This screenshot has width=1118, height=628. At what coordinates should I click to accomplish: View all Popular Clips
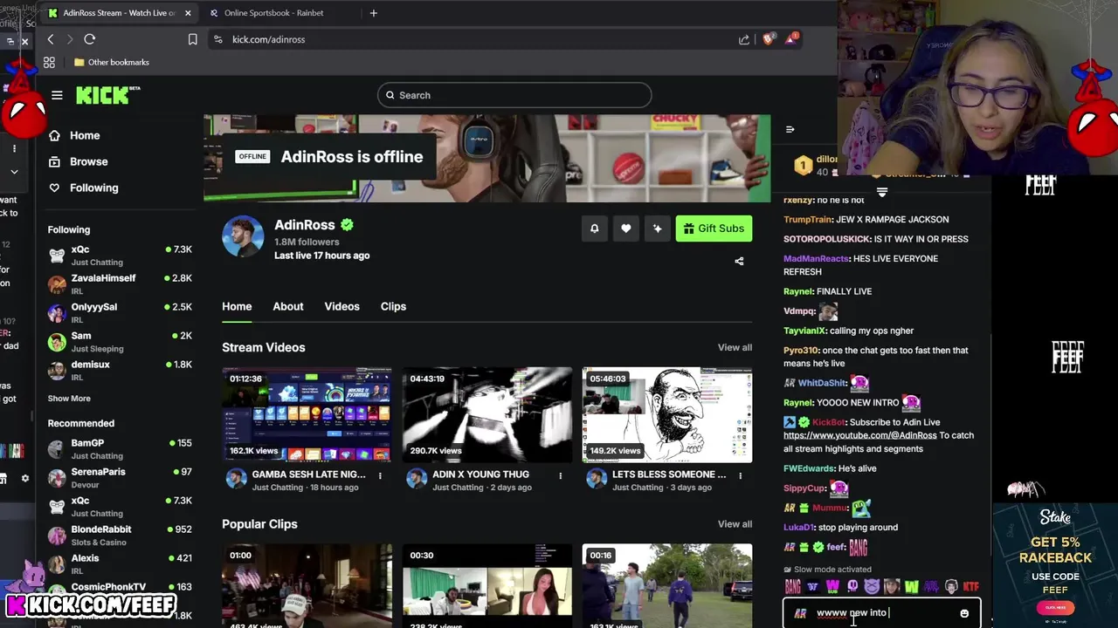(x=735, y=524)
